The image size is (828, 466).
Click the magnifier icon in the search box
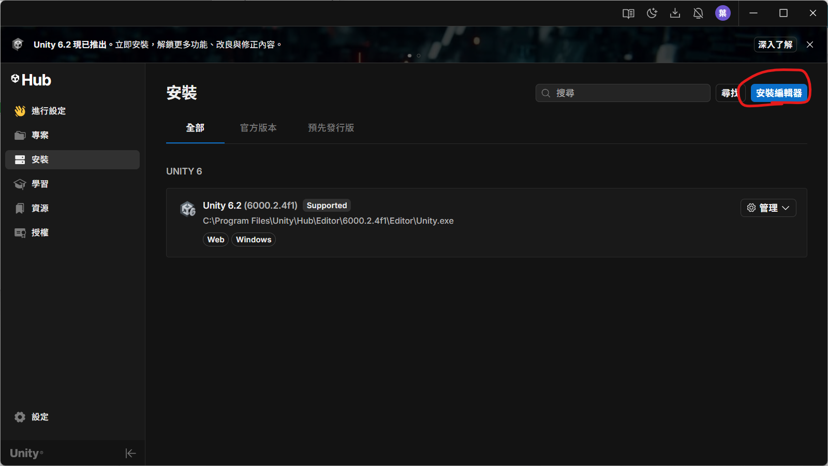coord(545,93)
